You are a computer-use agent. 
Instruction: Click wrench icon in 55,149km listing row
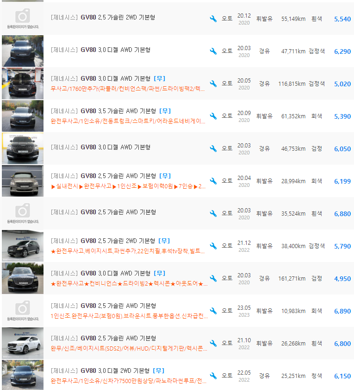coord(213,19)
